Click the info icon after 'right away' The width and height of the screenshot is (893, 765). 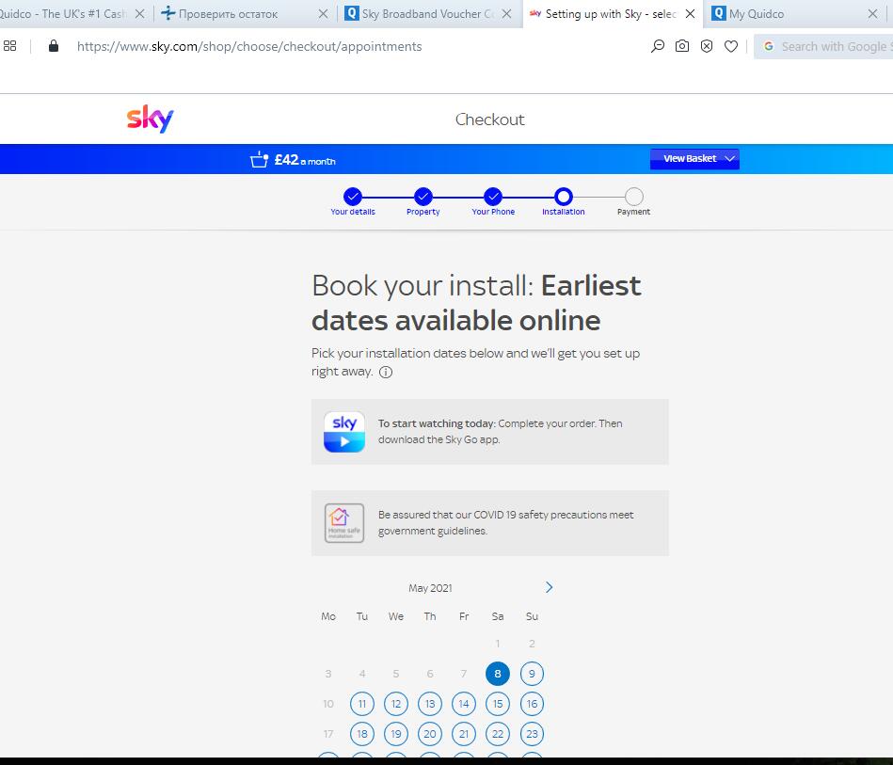pos(386,372)
